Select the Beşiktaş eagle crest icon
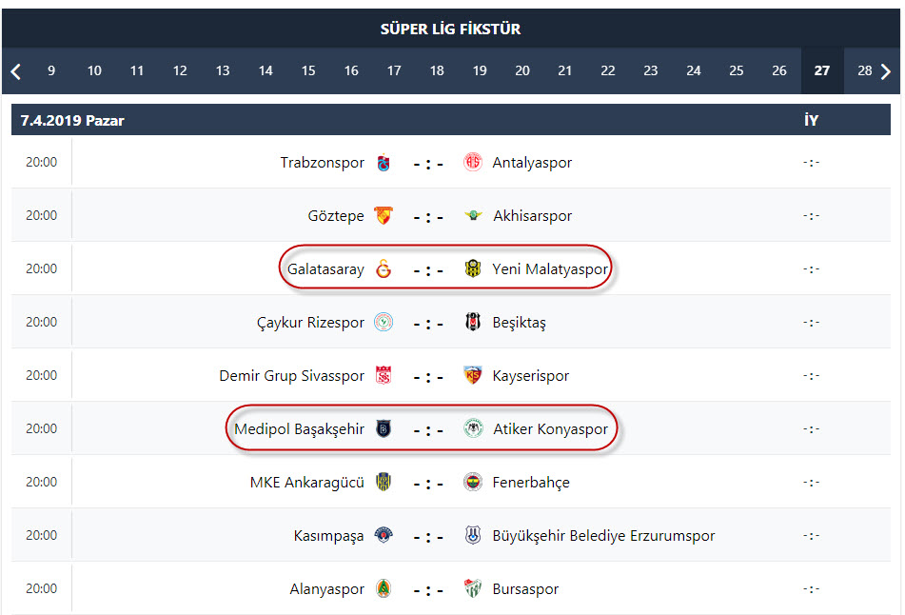The height and width of the screenshot is (615, 905). click(x=473, y=322)
